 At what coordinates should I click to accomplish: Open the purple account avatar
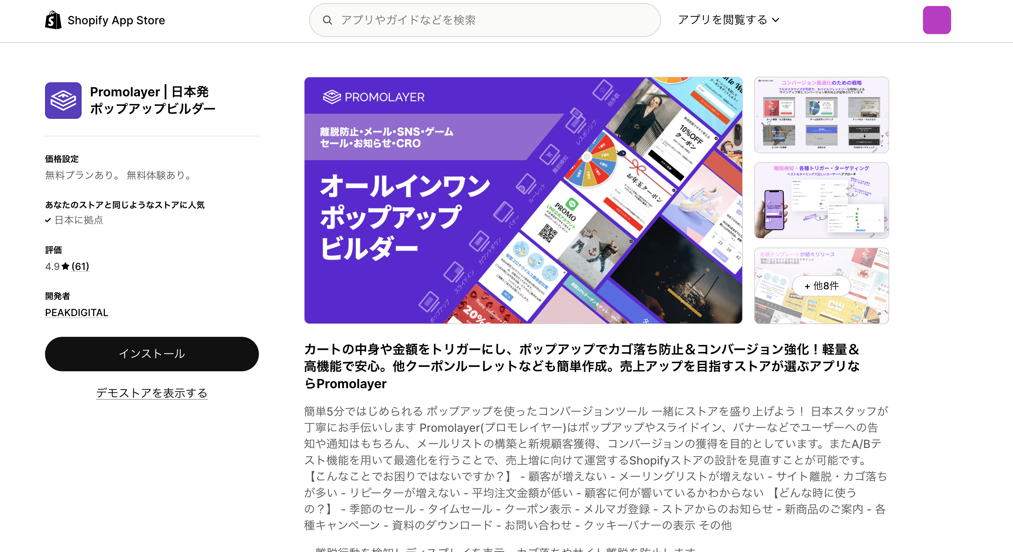pos(937,20)
